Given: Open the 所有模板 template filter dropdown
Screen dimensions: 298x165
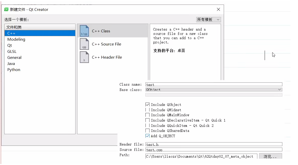Looking at the screenshot, I should pyautogui.click(x=209, y=19).
